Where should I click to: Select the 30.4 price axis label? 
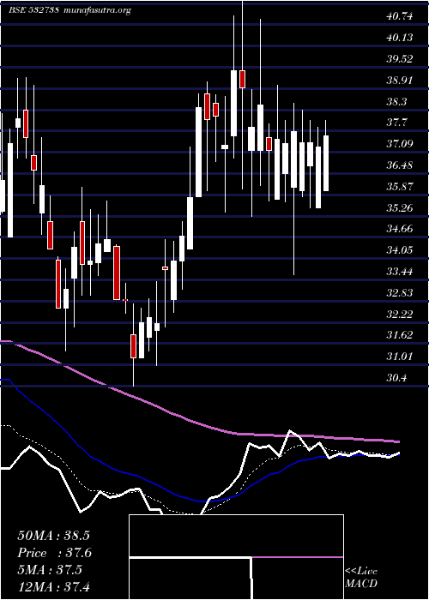396,378
